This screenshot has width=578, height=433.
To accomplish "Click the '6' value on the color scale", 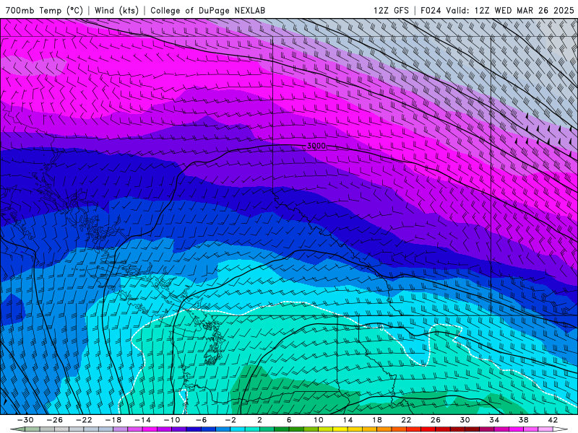I will [x=289, y=420].
